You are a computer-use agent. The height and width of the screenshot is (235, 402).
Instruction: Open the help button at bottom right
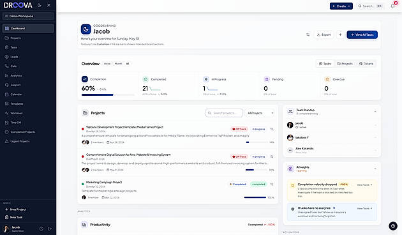393,226
